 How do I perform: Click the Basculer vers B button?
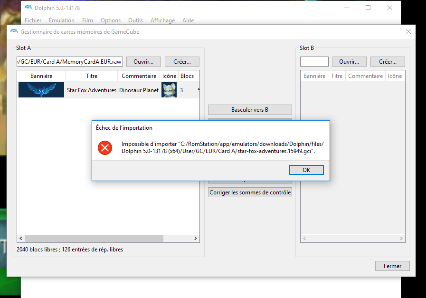[250, 110]
